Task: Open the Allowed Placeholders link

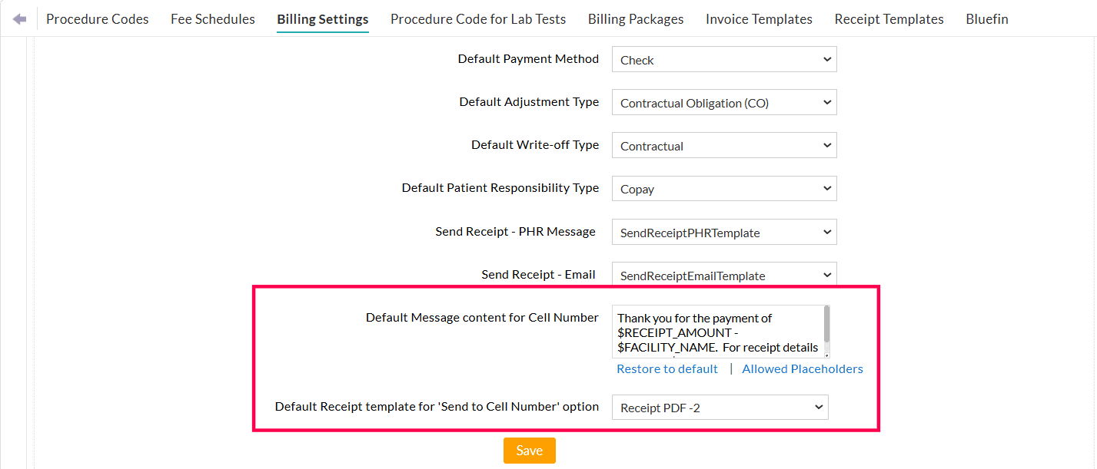Action: pyautogui.click(x=802, y=368)
